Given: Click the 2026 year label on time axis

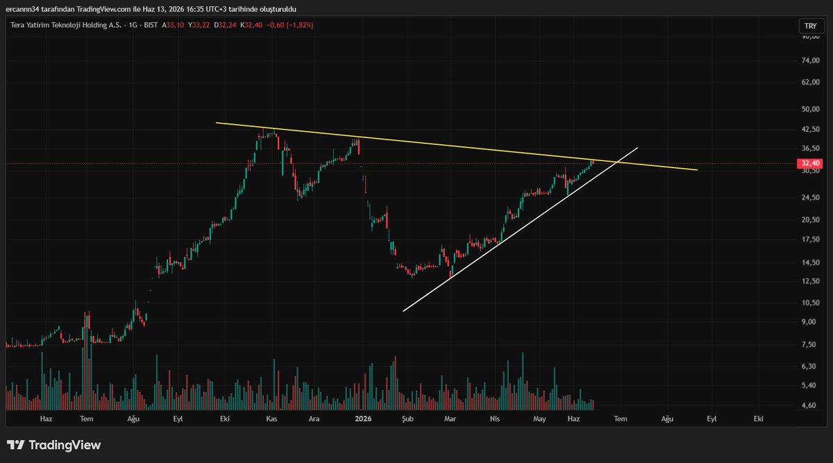Looking at the screenshot, I should point(362,419).
